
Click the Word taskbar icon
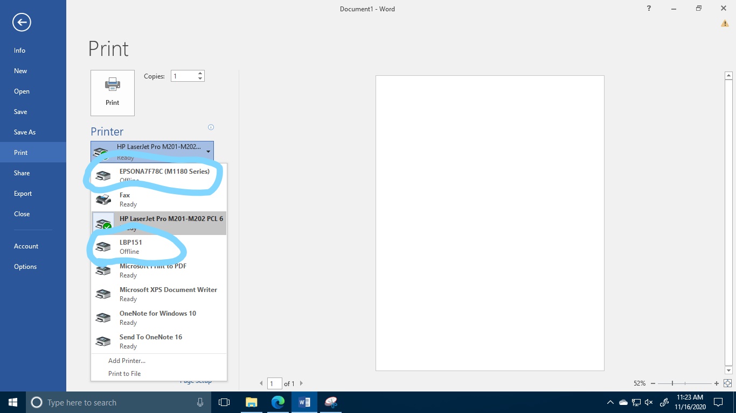(x=304, y=402)
